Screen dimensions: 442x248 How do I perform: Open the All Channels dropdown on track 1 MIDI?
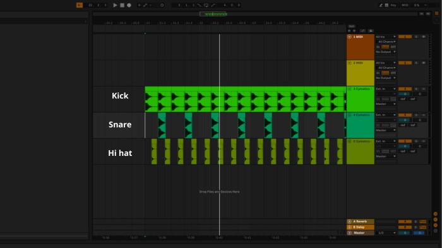pyautogui.click(x=386, y=42)
